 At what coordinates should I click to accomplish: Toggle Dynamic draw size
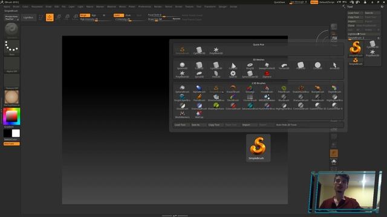point(176,19)
